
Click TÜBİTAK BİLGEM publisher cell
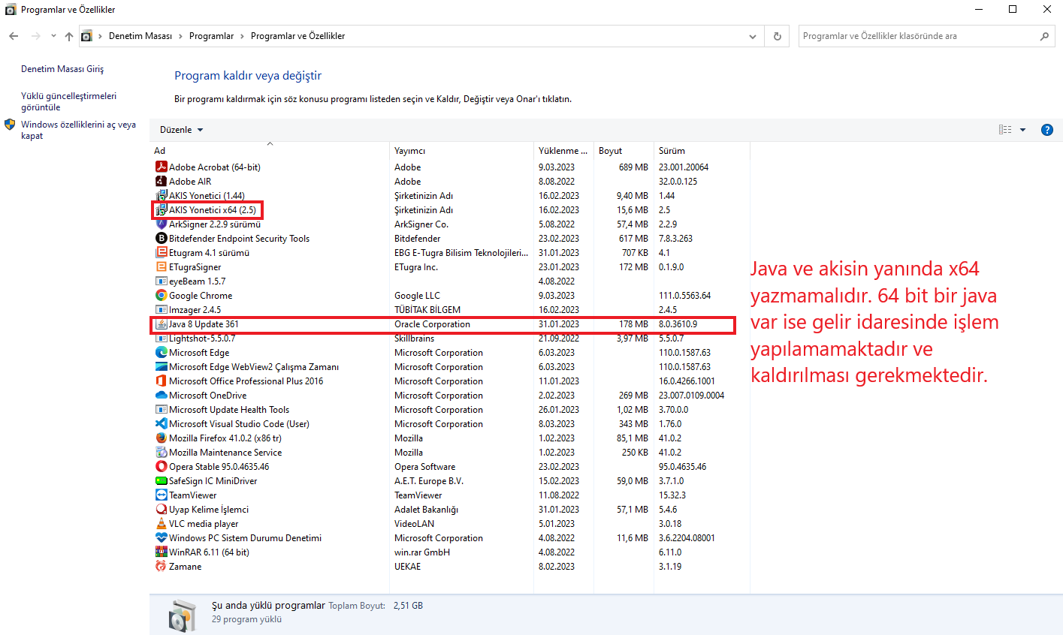427,309
